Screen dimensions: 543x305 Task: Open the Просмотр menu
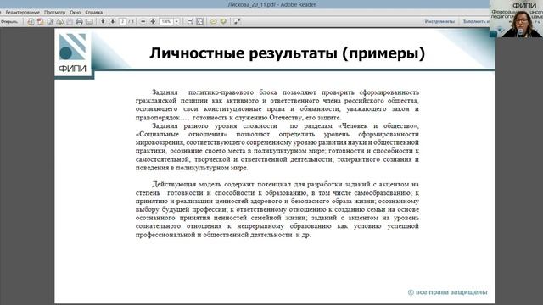pyautogui.click(x=54, y=12)
